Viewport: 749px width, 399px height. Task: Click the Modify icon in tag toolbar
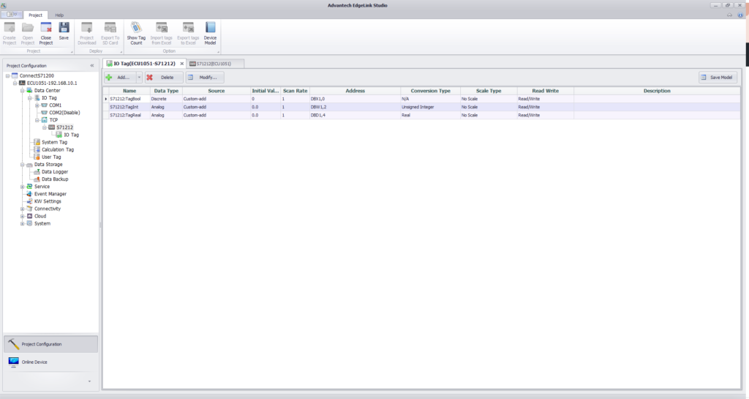(x=191, y=78)
